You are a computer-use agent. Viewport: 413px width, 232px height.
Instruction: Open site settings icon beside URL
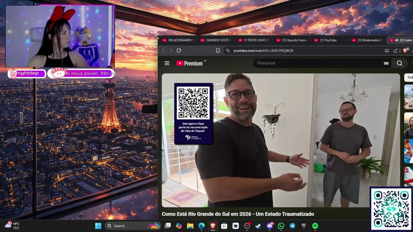coord(228,51)
